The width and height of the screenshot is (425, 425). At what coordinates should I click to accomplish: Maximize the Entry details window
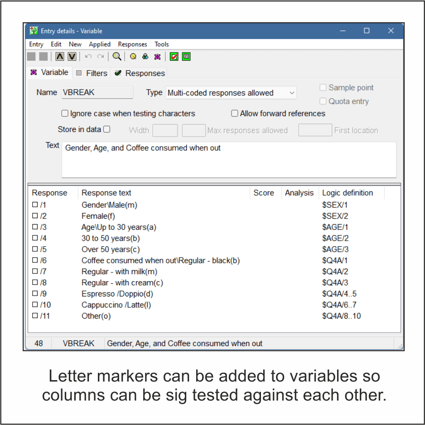367,31
